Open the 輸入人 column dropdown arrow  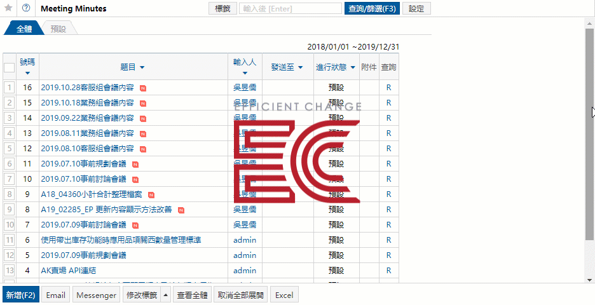click(x=245, y=73)
